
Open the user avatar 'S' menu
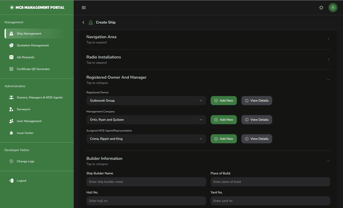(333, 7)
